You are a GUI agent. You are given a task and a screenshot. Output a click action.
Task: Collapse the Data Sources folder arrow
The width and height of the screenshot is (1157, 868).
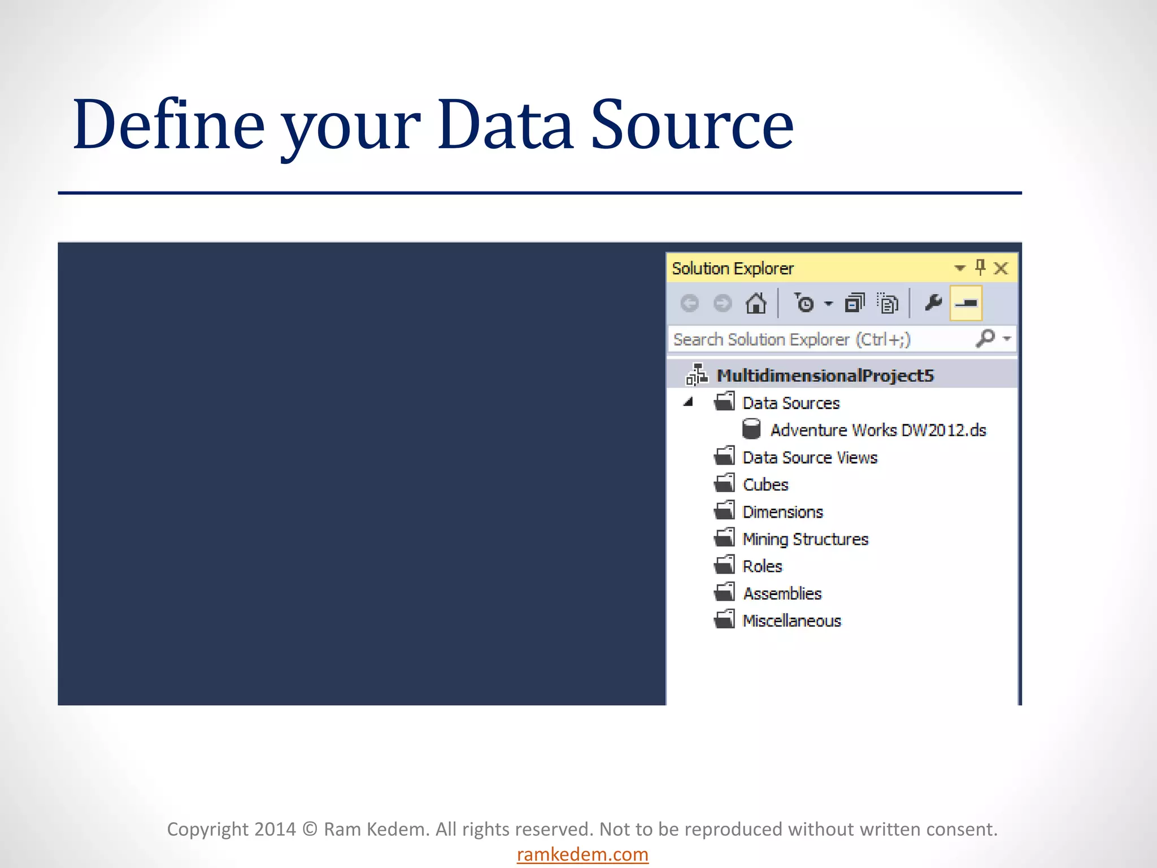click(688, 402)
